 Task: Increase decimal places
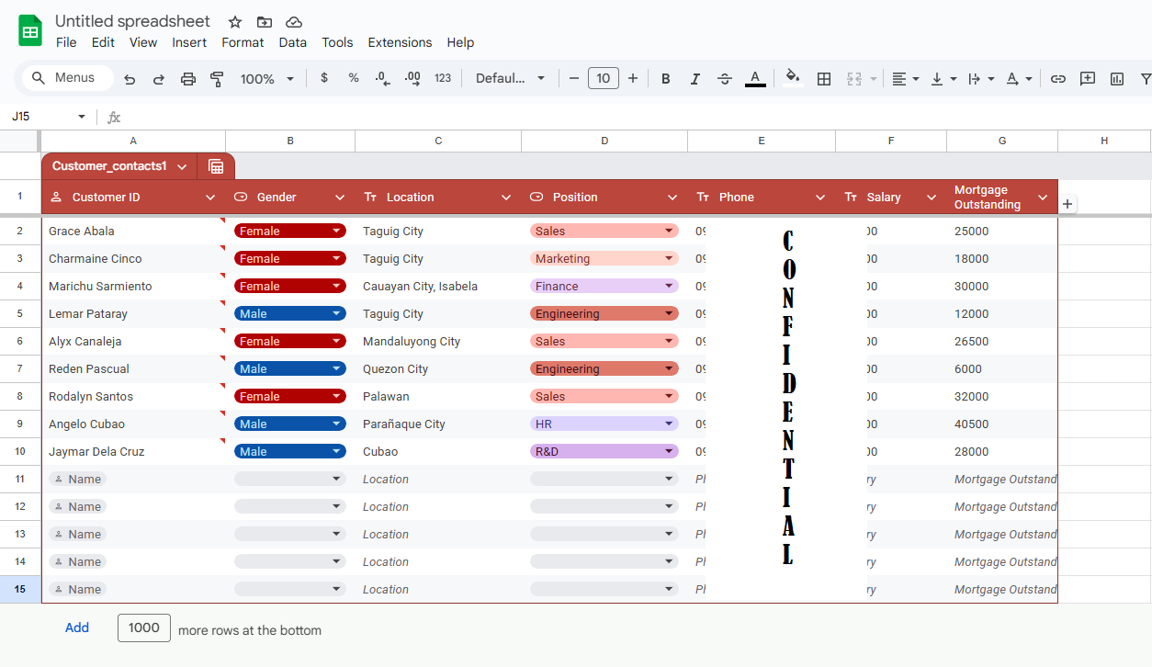tap(412, 78)
